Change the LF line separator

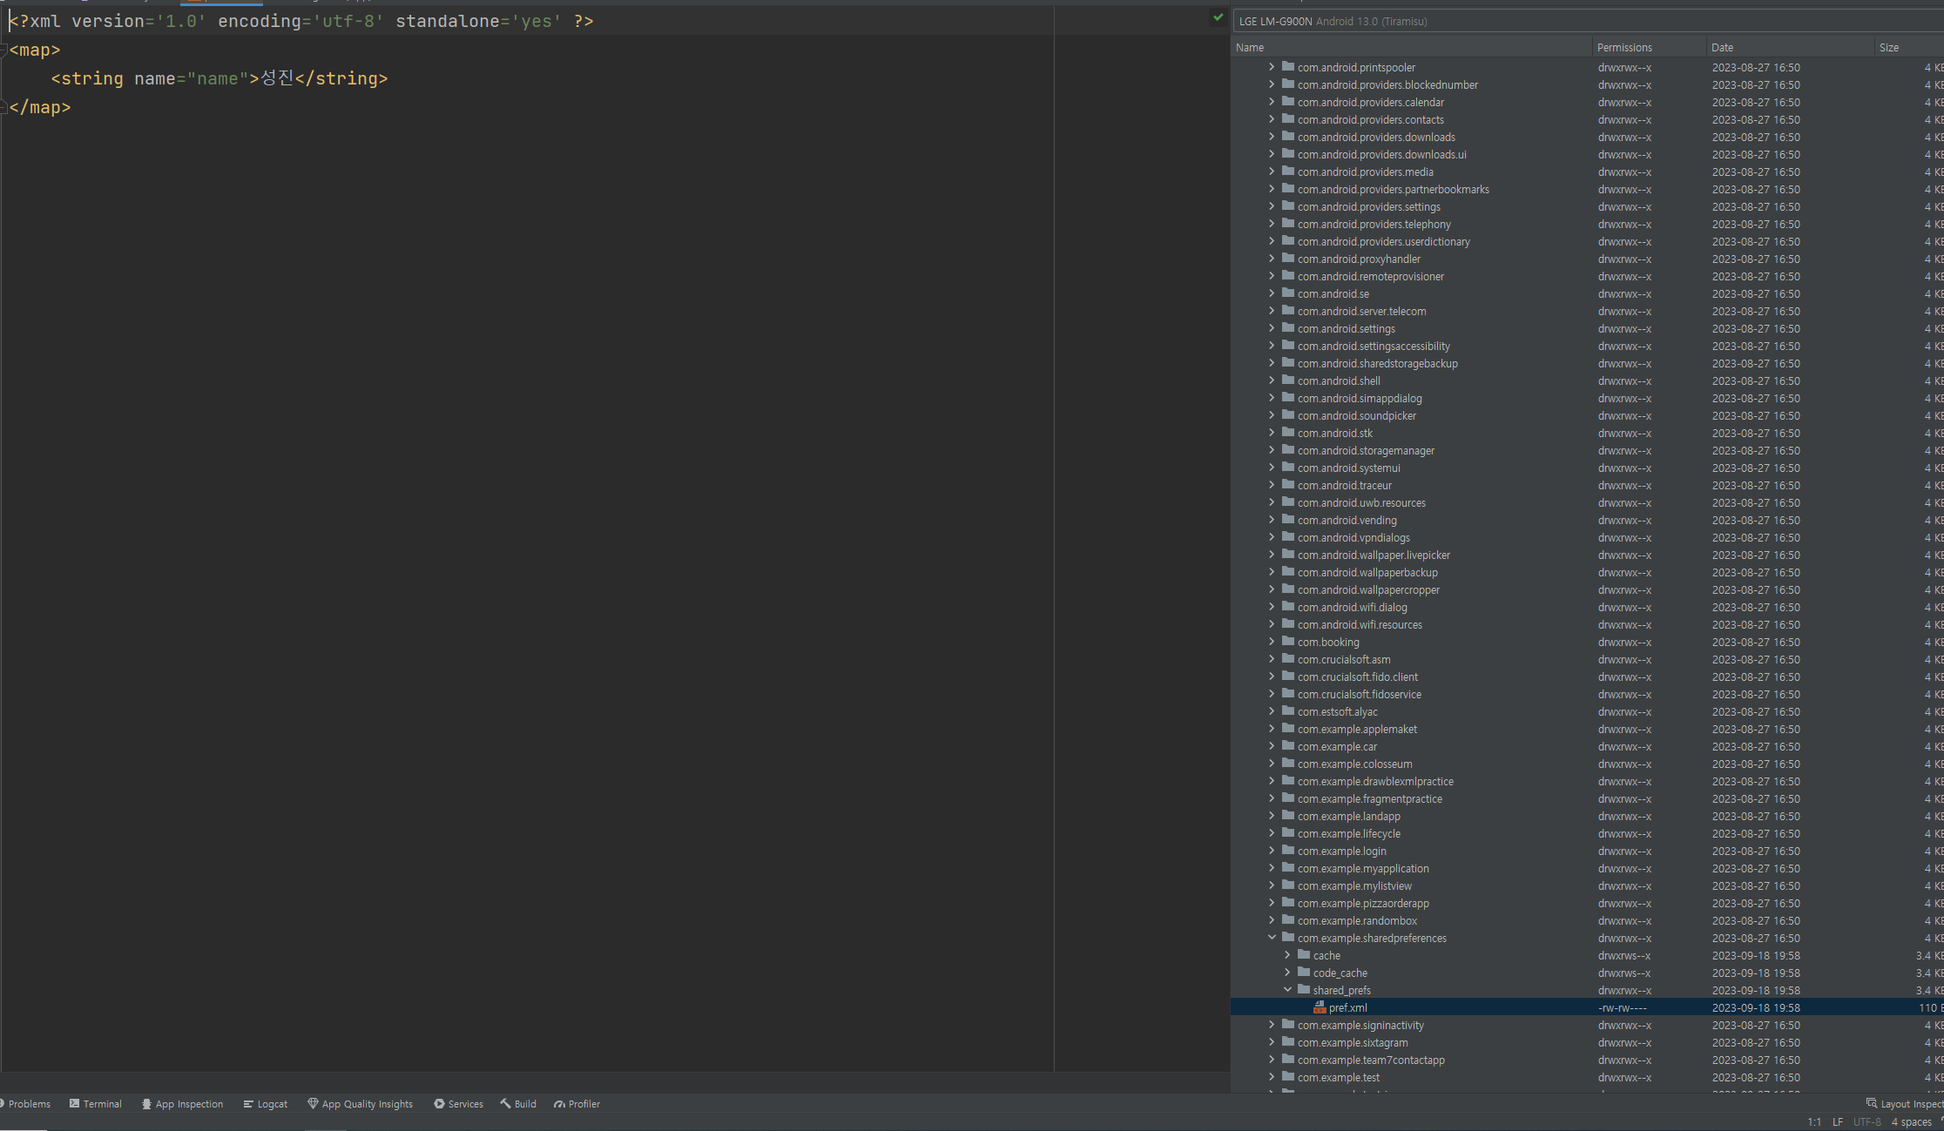[x=1838, y=1122]
